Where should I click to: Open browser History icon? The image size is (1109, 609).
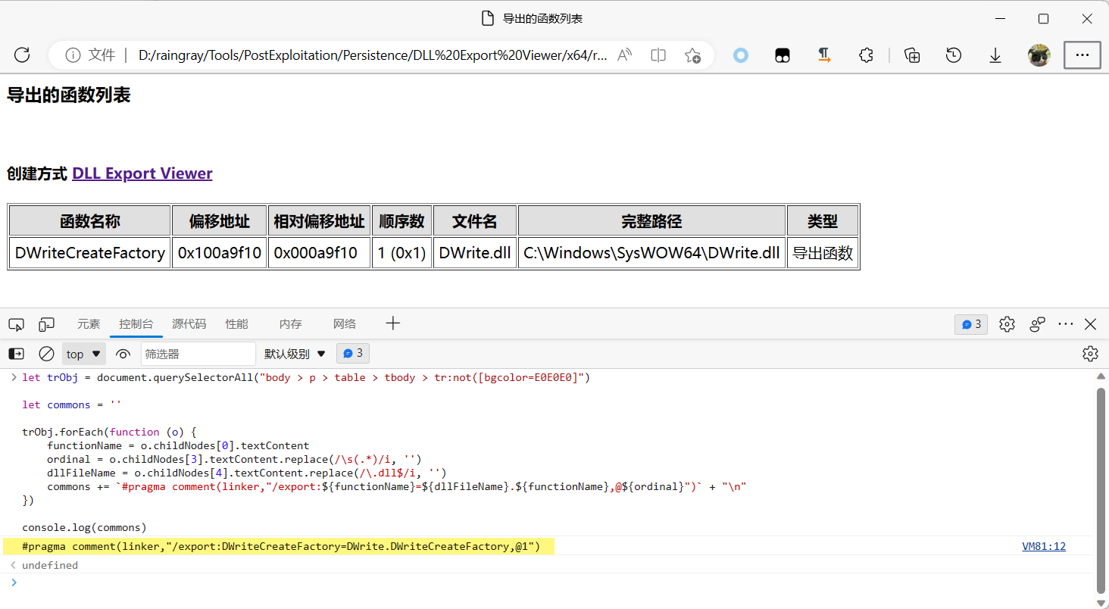pos(954,55)
